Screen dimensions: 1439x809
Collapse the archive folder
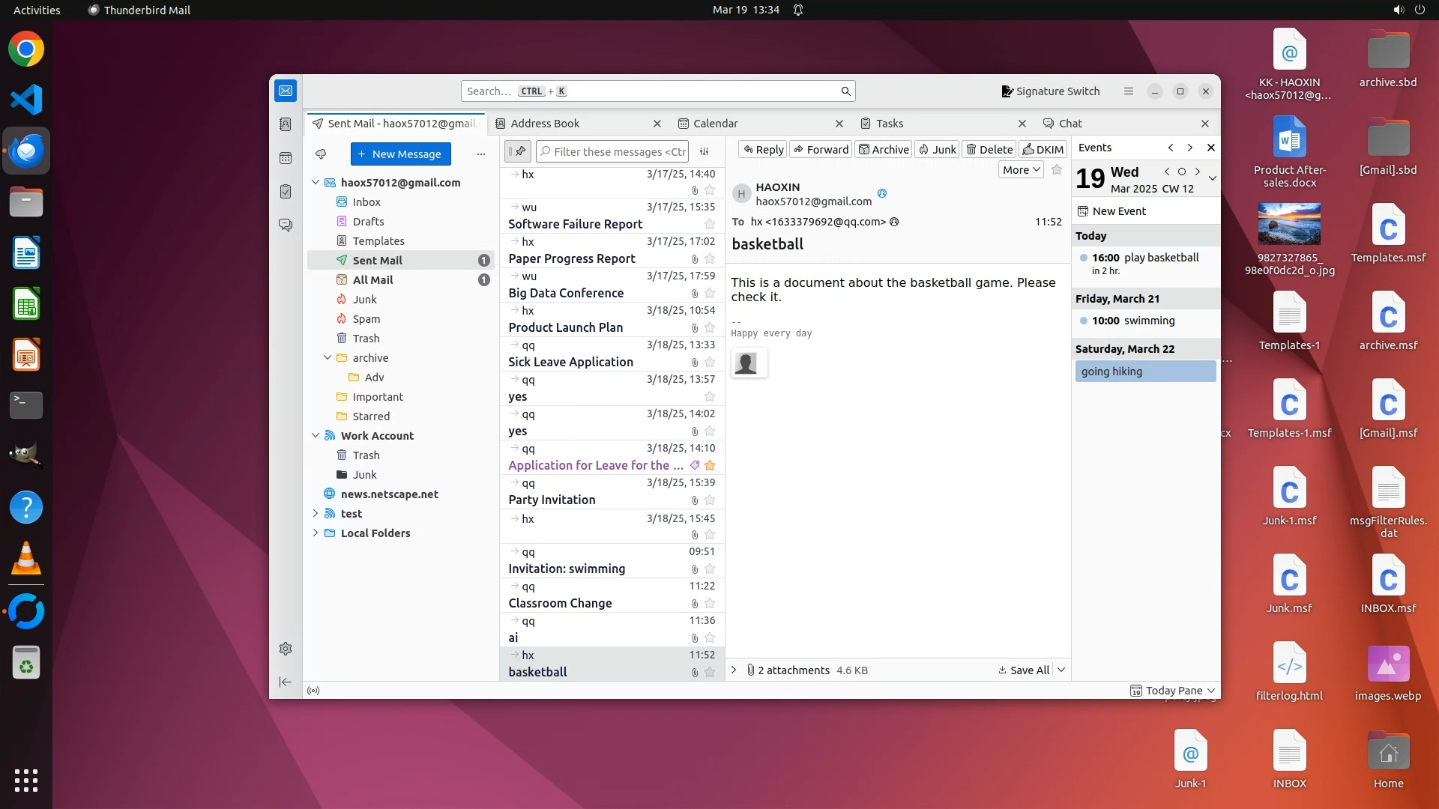coord(328,358)
